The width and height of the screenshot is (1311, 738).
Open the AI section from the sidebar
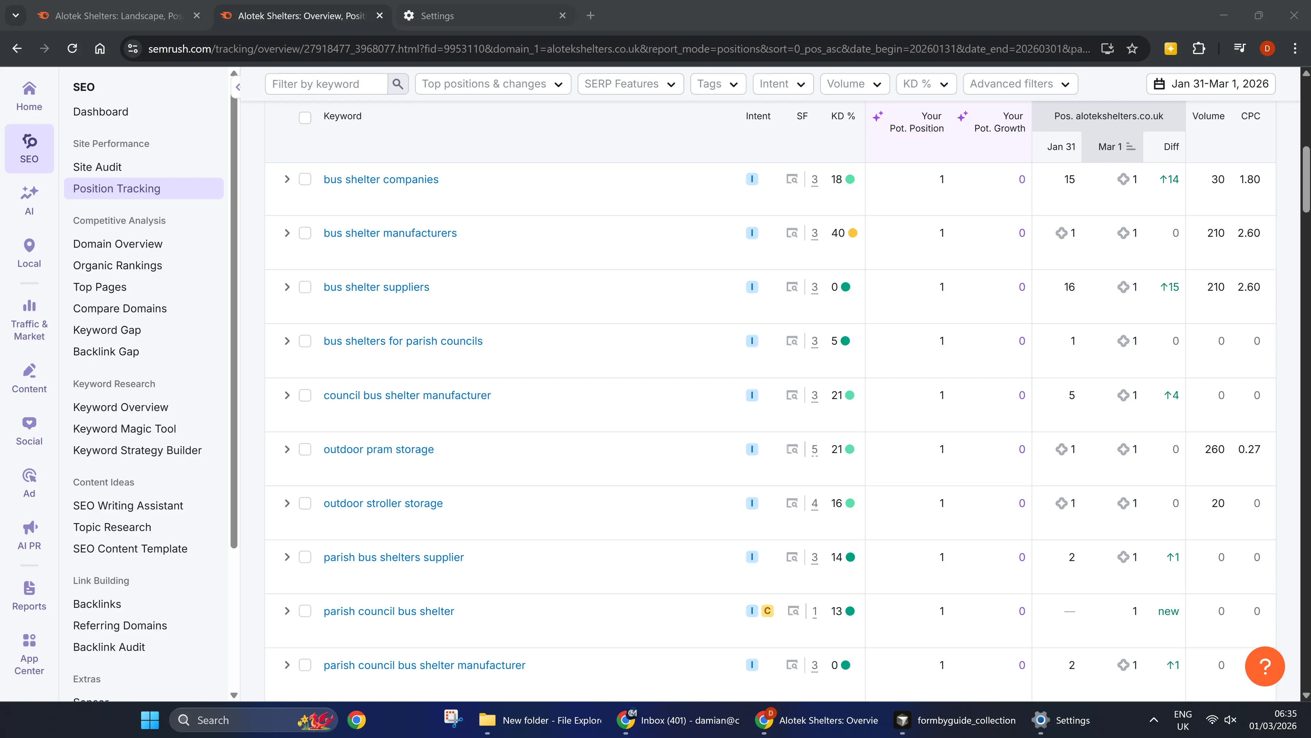coord(28,200)
